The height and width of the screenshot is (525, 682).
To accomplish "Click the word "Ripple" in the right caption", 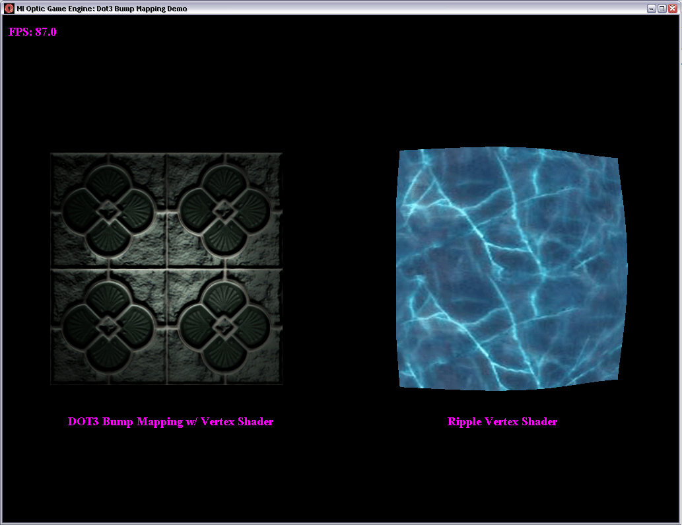I will (465, 421).
